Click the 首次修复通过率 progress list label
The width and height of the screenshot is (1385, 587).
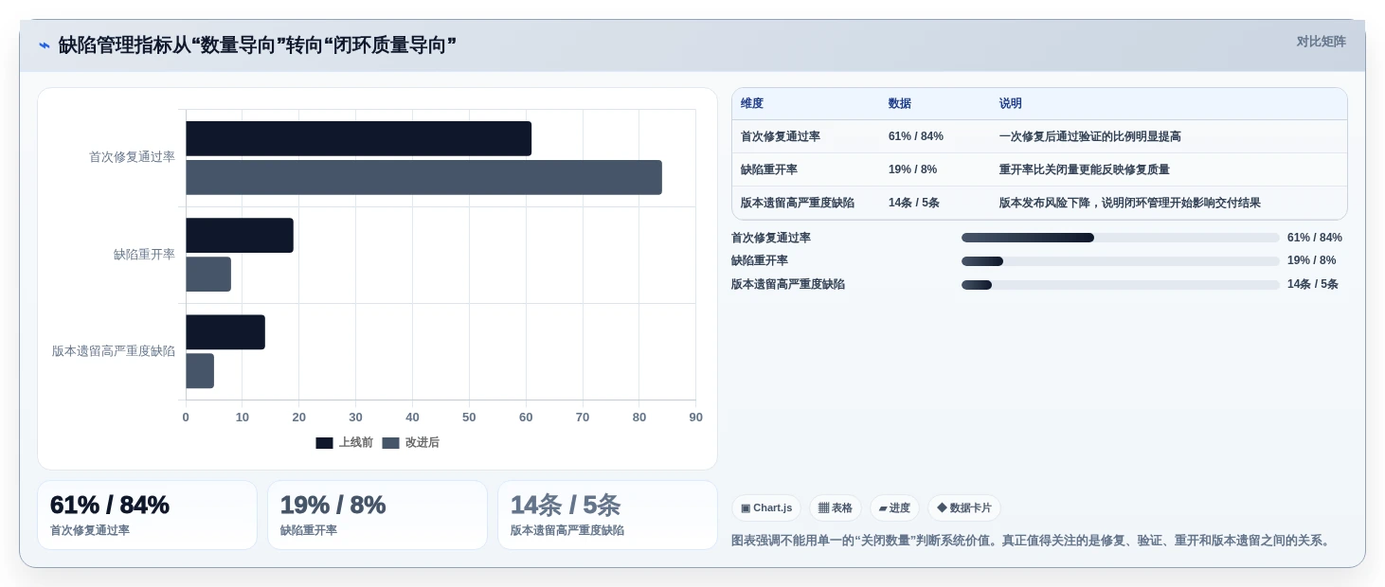click(771, 238)
